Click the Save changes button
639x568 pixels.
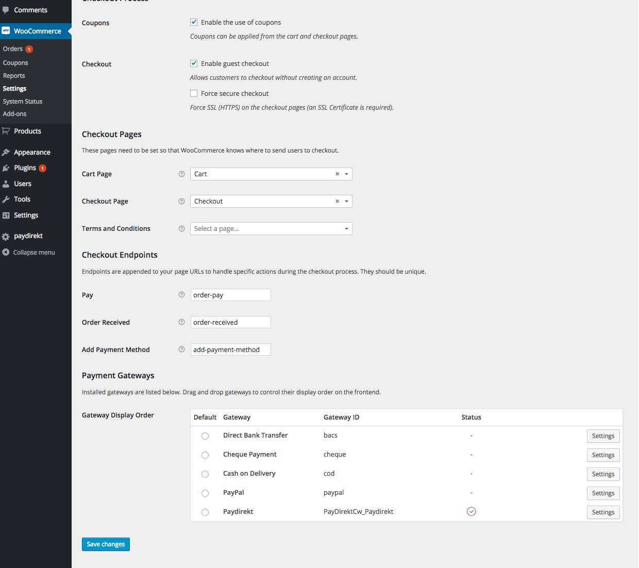pyautogui.click(x=106, y=544)
